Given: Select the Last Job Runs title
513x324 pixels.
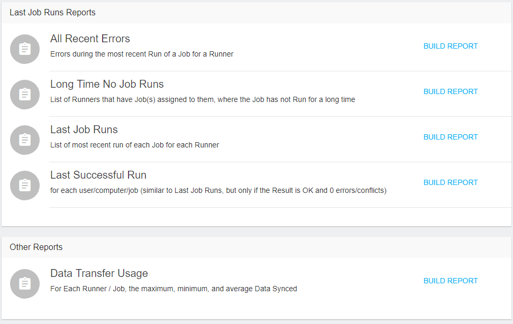Looking at the screenshot, I should pyautogui.click(x=84, y=129).
